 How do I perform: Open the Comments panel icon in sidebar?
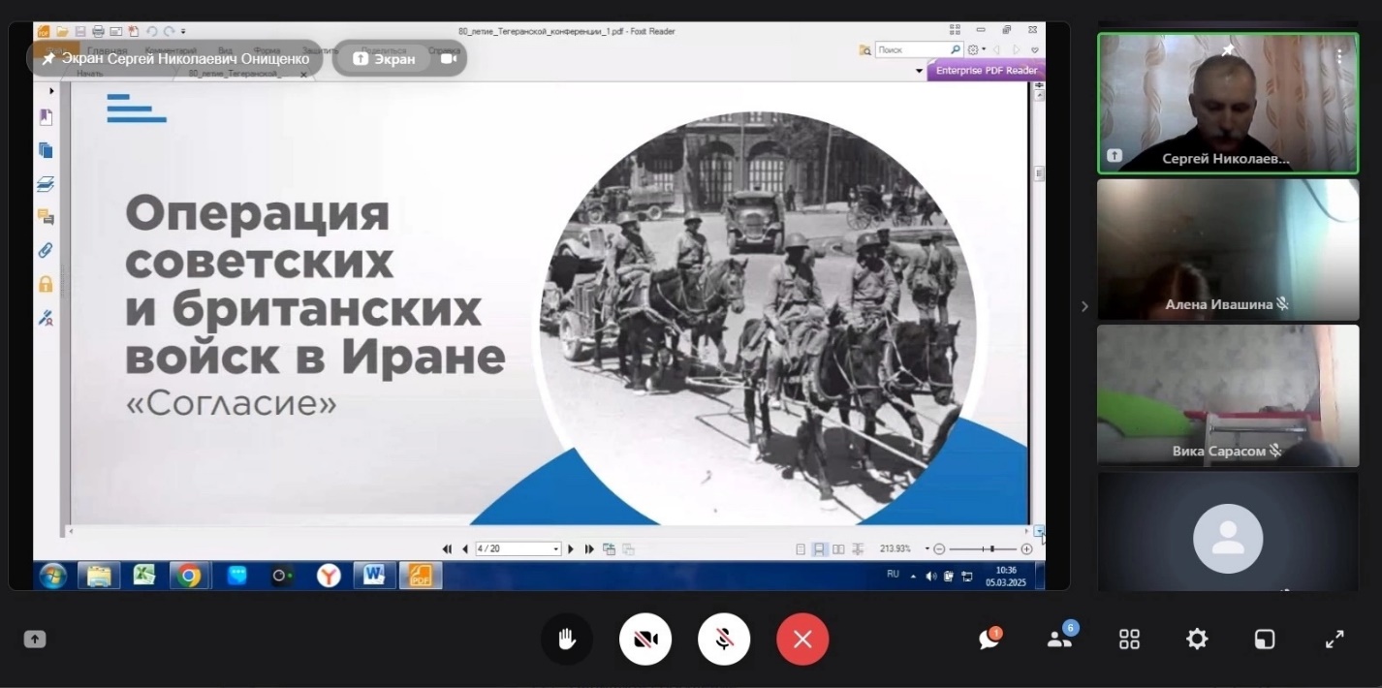tap(46, 217)
